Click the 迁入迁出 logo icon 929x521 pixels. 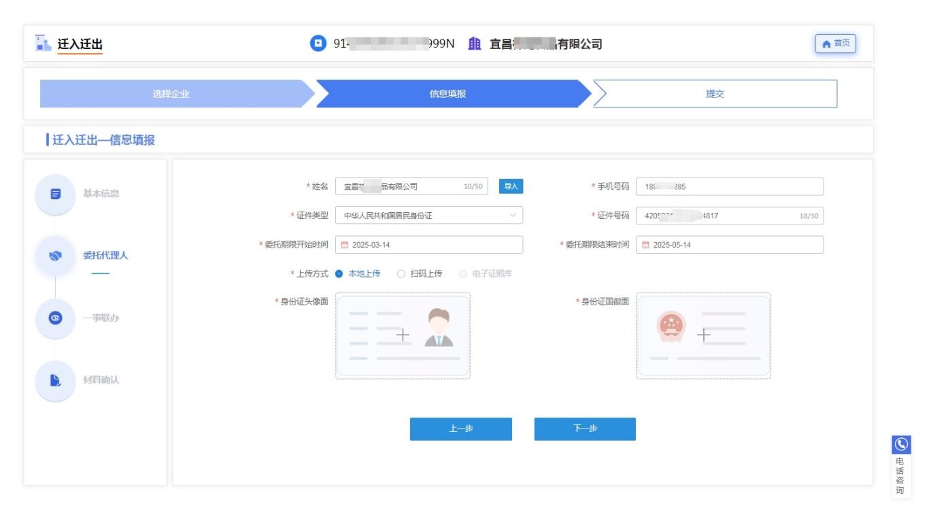pyautogui.click(x=43, y=43)
